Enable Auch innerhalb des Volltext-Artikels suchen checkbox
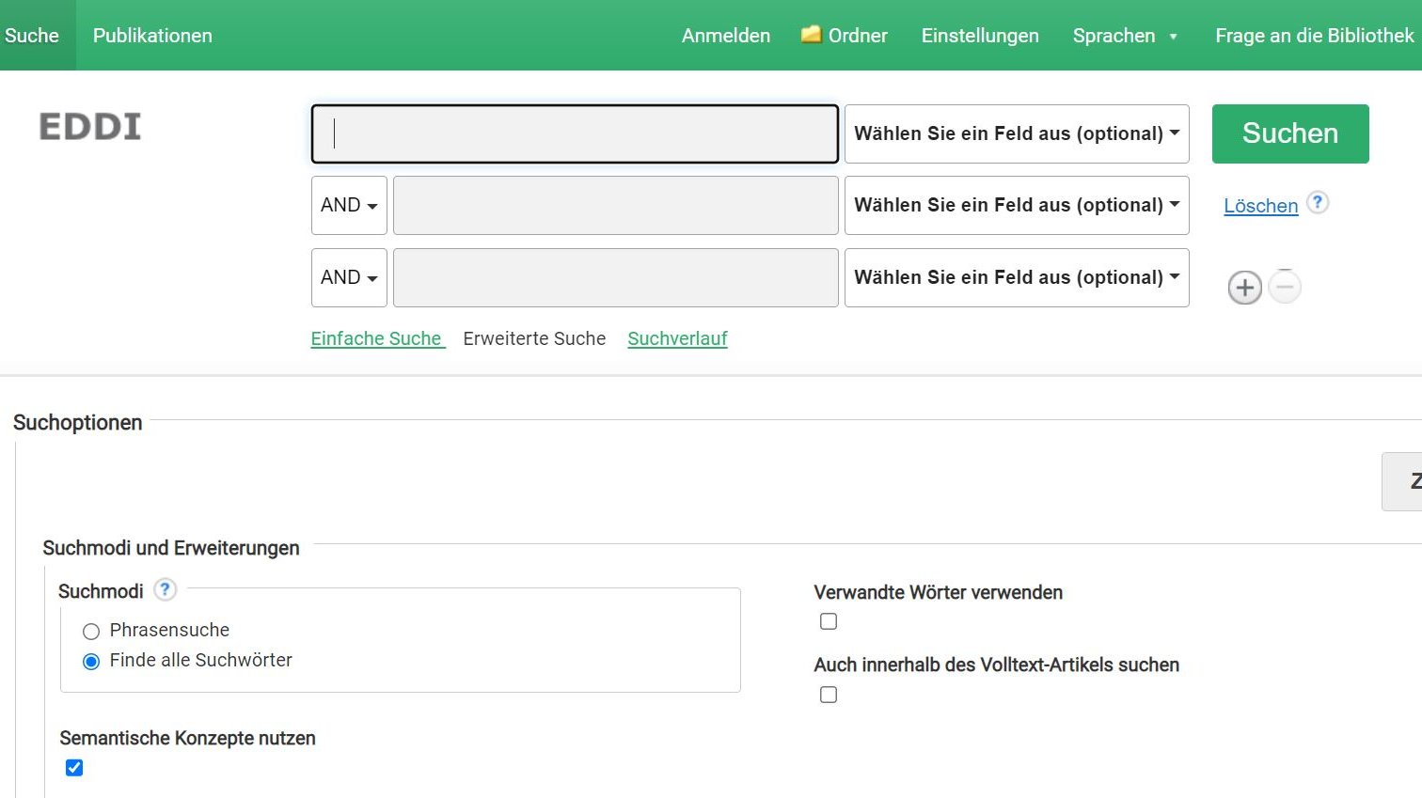 tap(829, 695)
